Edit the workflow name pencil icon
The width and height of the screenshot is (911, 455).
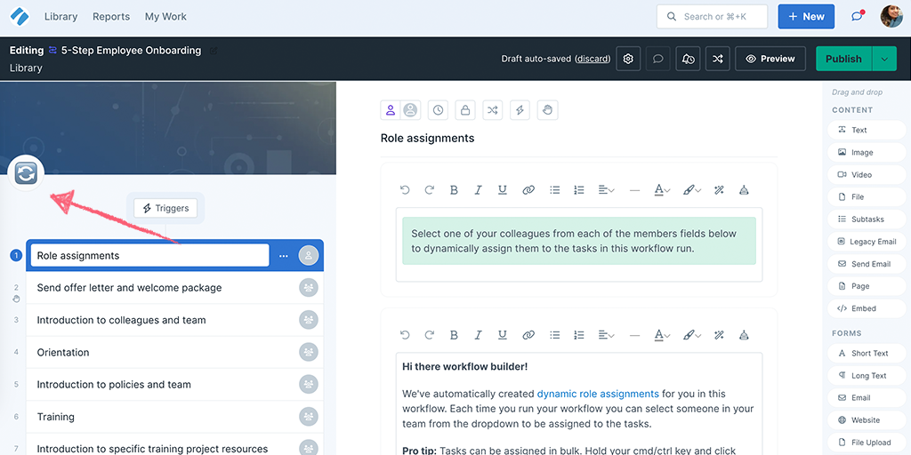(214, 51)
